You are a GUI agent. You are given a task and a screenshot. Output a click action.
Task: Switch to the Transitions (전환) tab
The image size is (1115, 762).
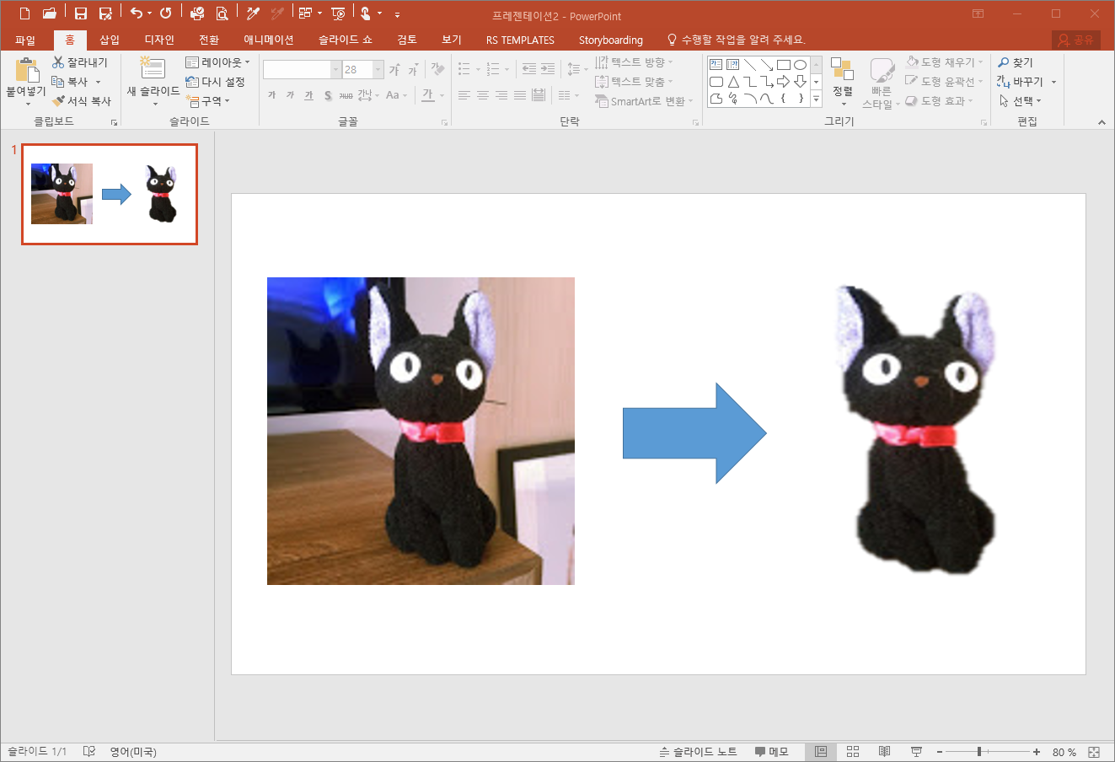click(209, 40)
